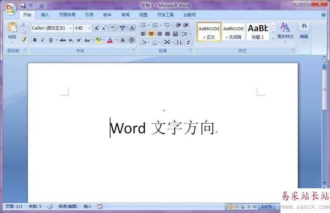Shrink font size with small A icon

pyautogui.click(x=104, y=28)
